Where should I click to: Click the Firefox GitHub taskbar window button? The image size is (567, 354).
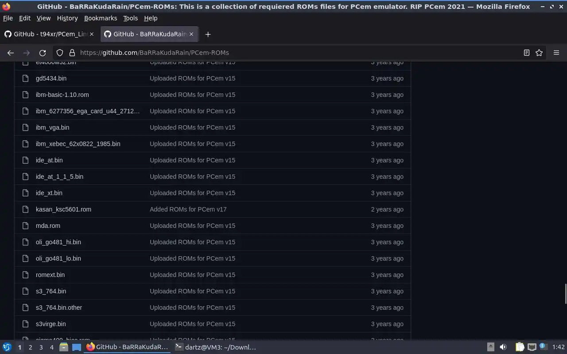point(128,347)
